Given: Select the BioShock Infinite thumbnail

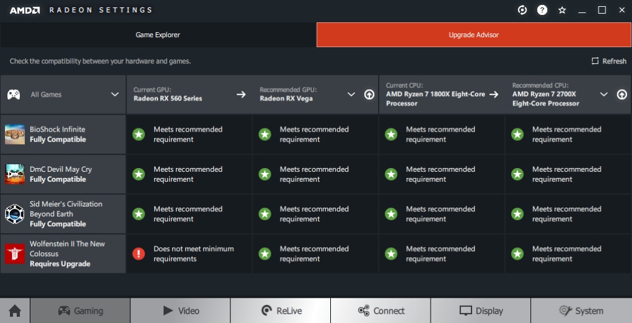Looking at the screenshot, I should 15,135.
